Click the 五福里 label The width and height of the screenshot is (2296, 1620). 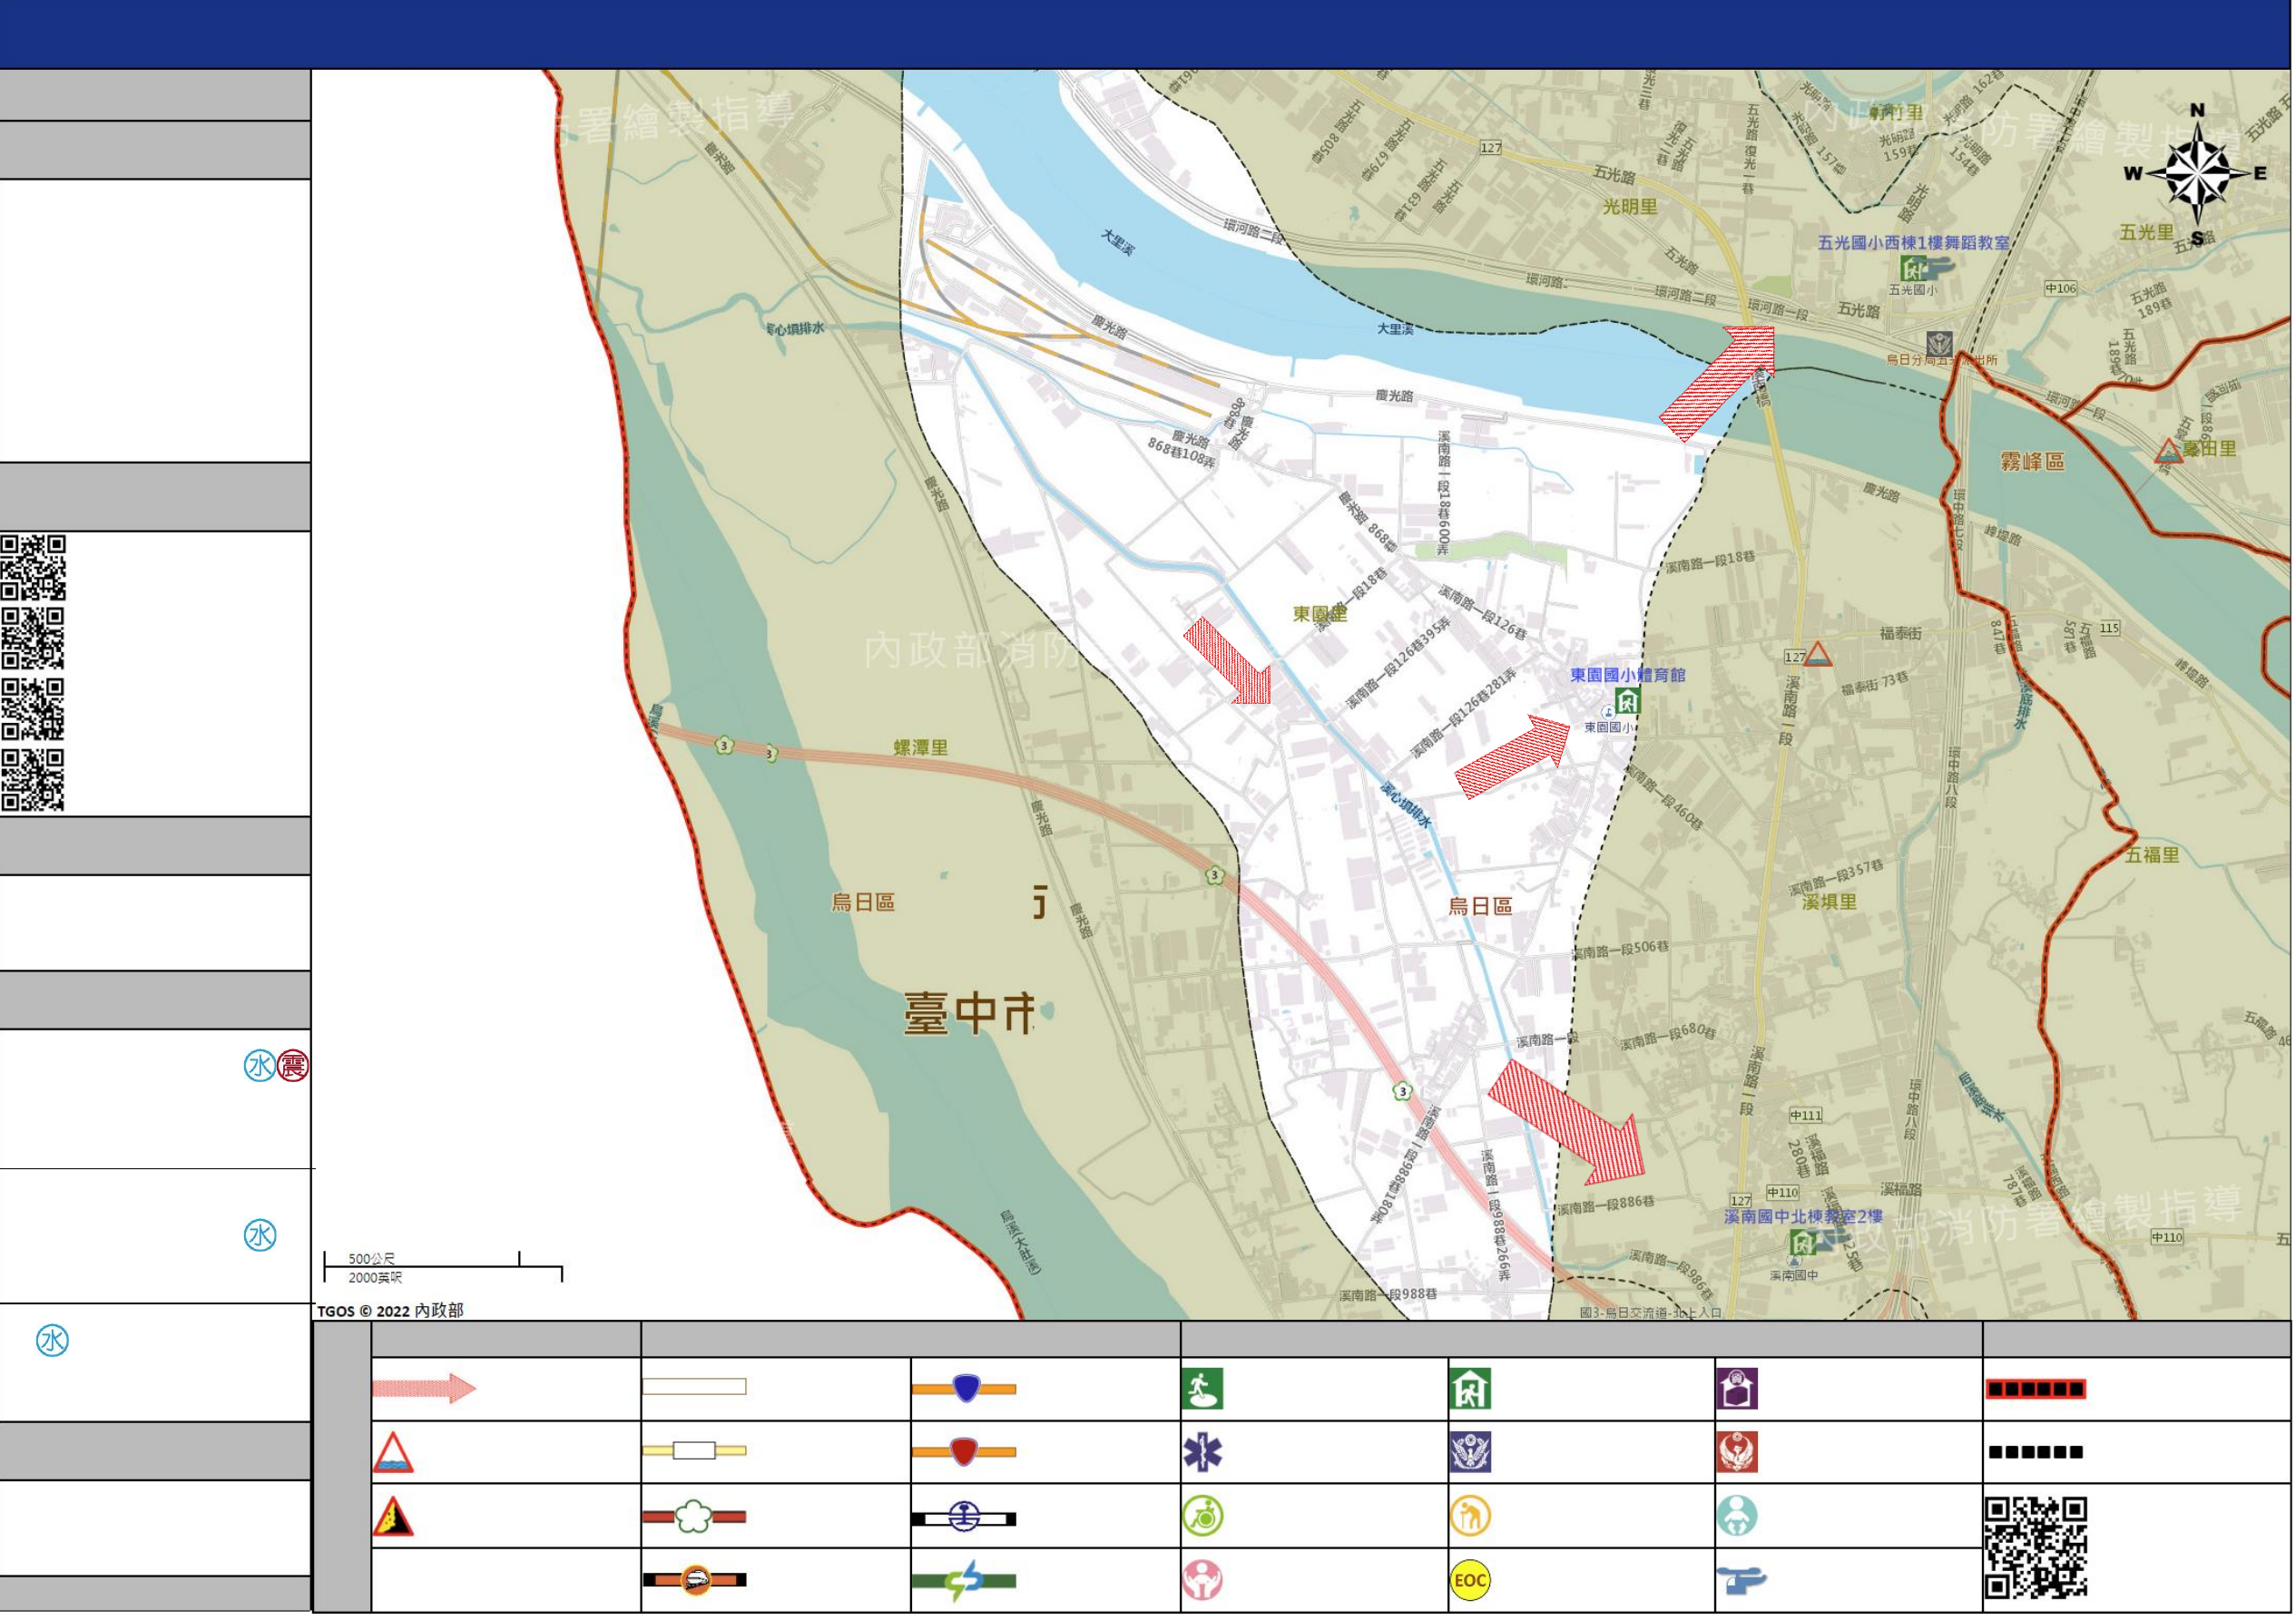coord(2152,855)
